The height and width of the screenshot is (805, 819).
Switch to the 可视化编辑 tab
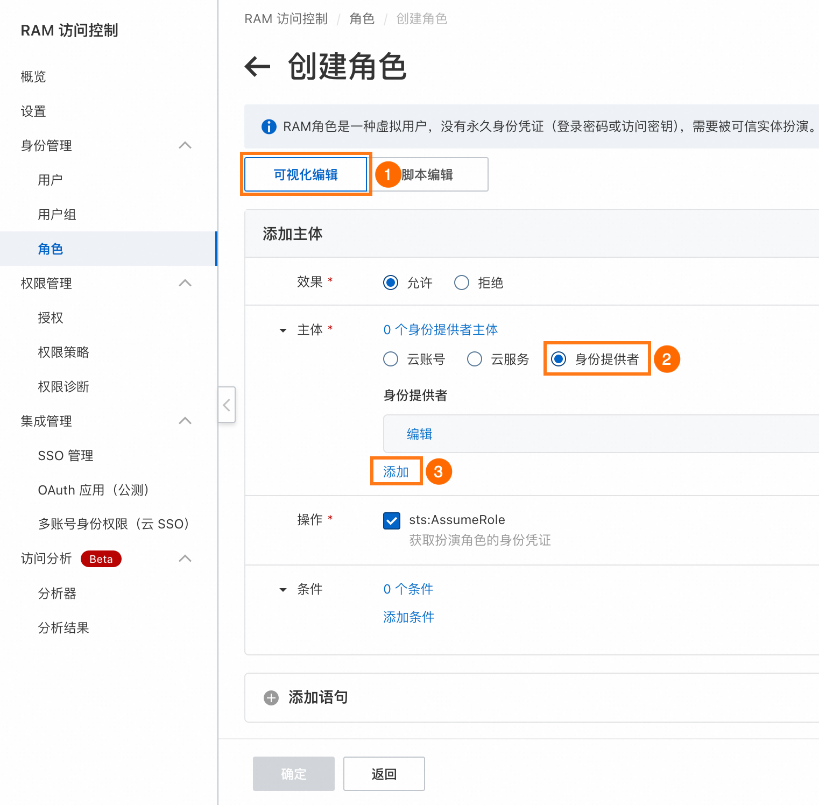(x=306, y=174)
